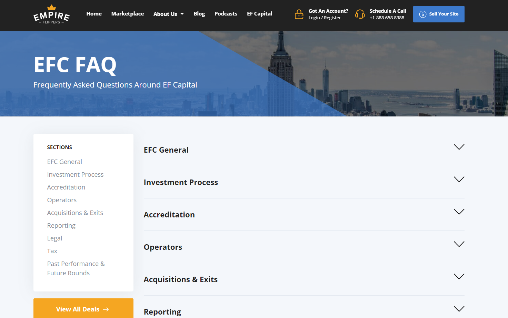Image resolution: width=508 pixels, height=318 pixels.
Task: Click the Sell Your Site button
Action: (439, 14)
